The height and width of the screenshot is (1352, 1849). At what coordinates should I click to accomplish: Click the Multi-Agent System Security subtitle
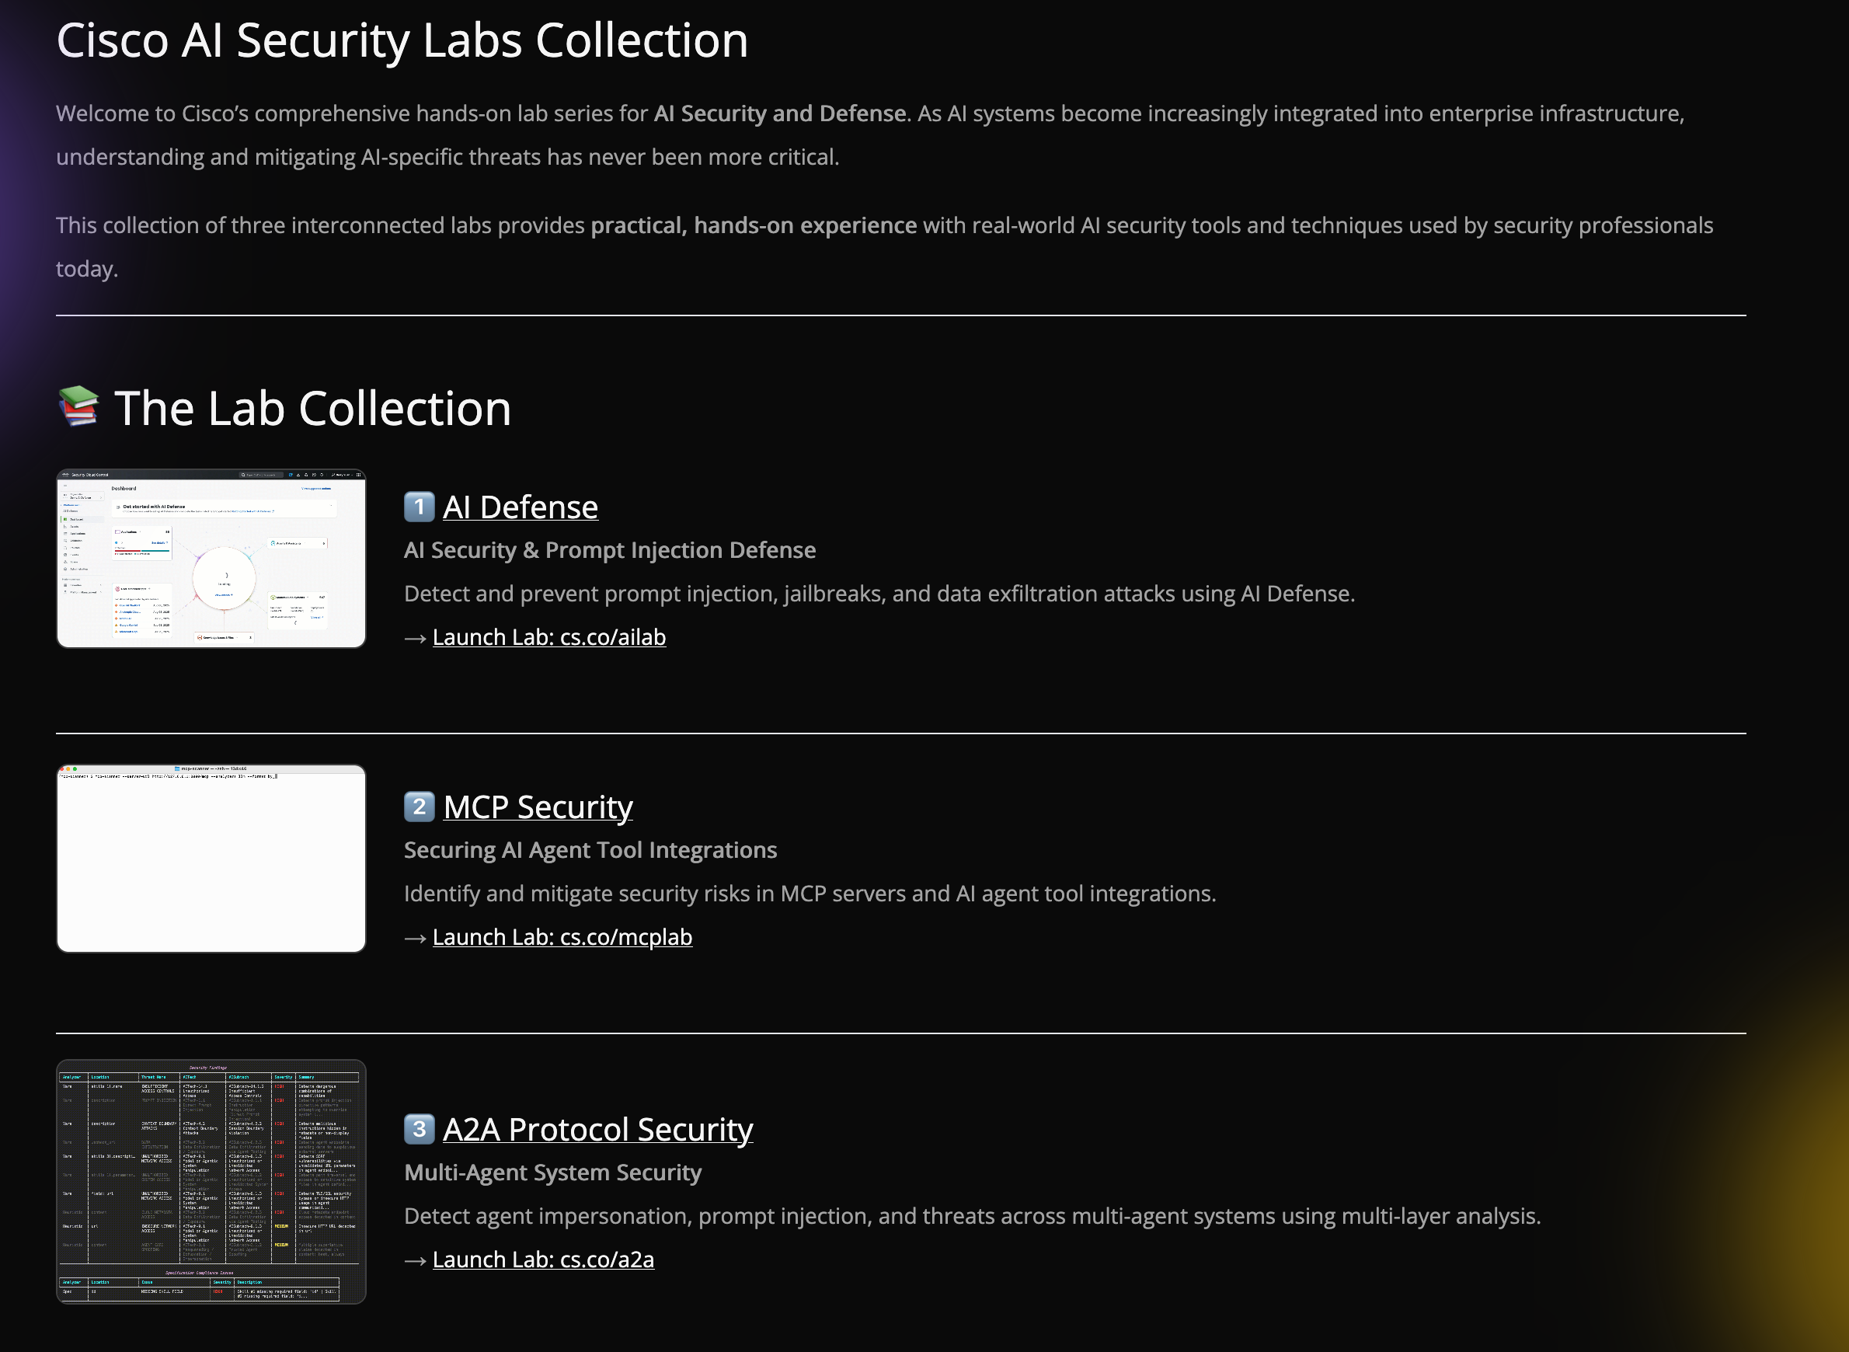pos(552,1172)
